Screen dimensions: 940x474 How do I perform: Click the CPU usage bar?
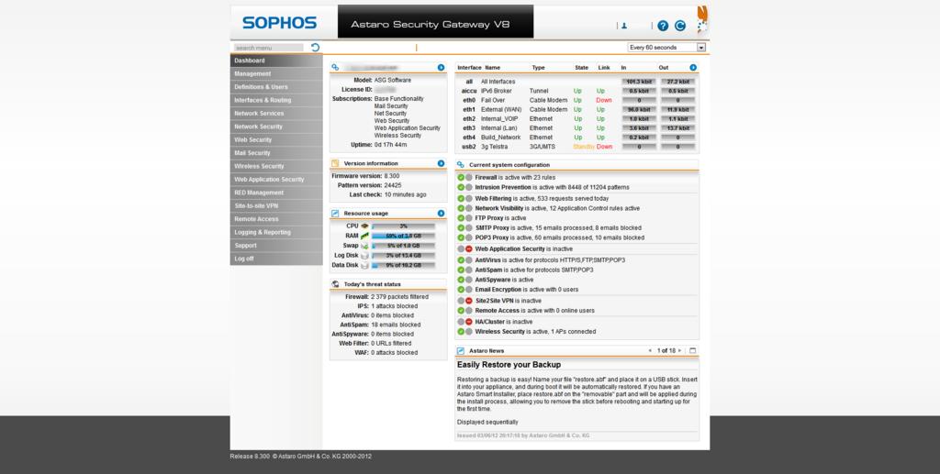(404, 226)
